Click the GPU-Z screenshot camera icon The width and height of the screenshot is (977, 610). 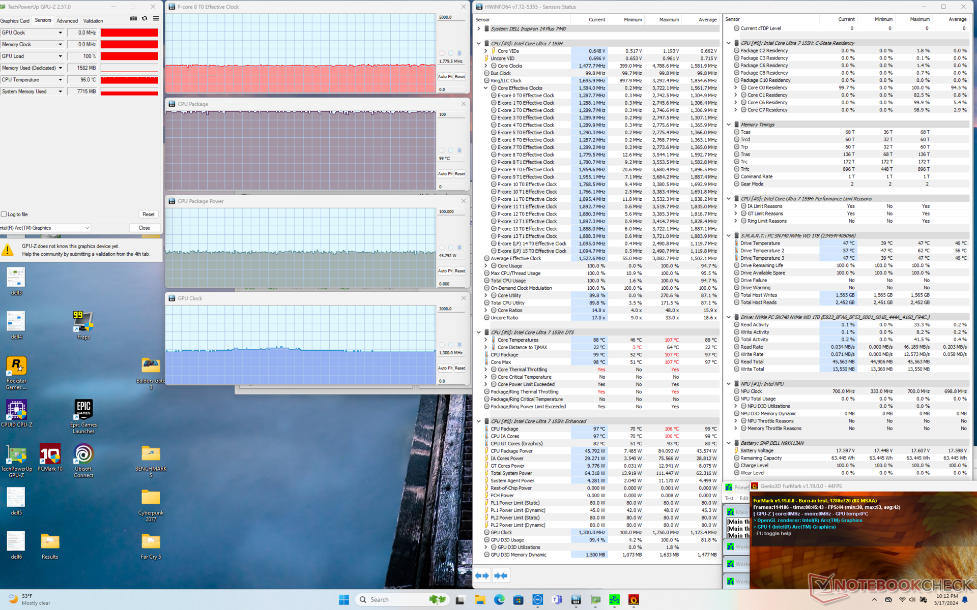[133, 18]
